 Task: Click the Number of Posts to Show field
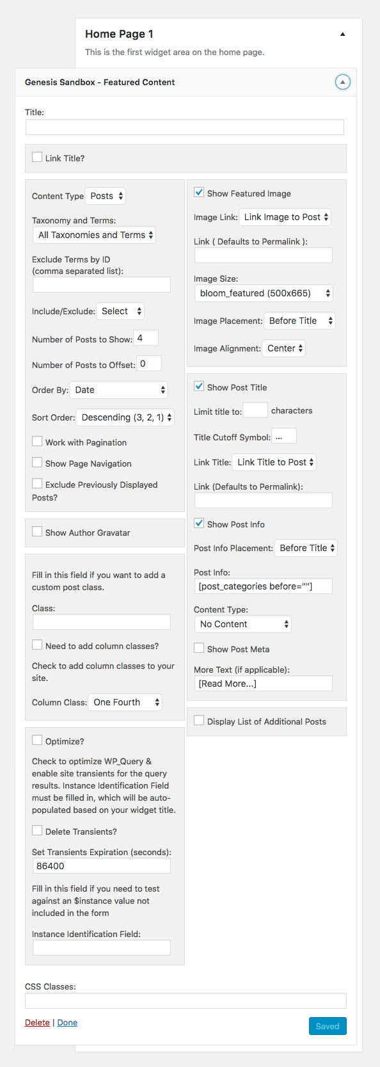click(x=146, y=338)
